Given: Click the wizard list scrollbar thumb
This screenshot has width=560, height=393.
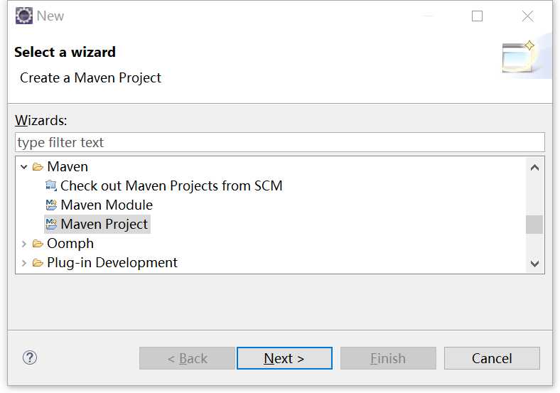Looking at the screenshot, I should click(x=534, y=225).
